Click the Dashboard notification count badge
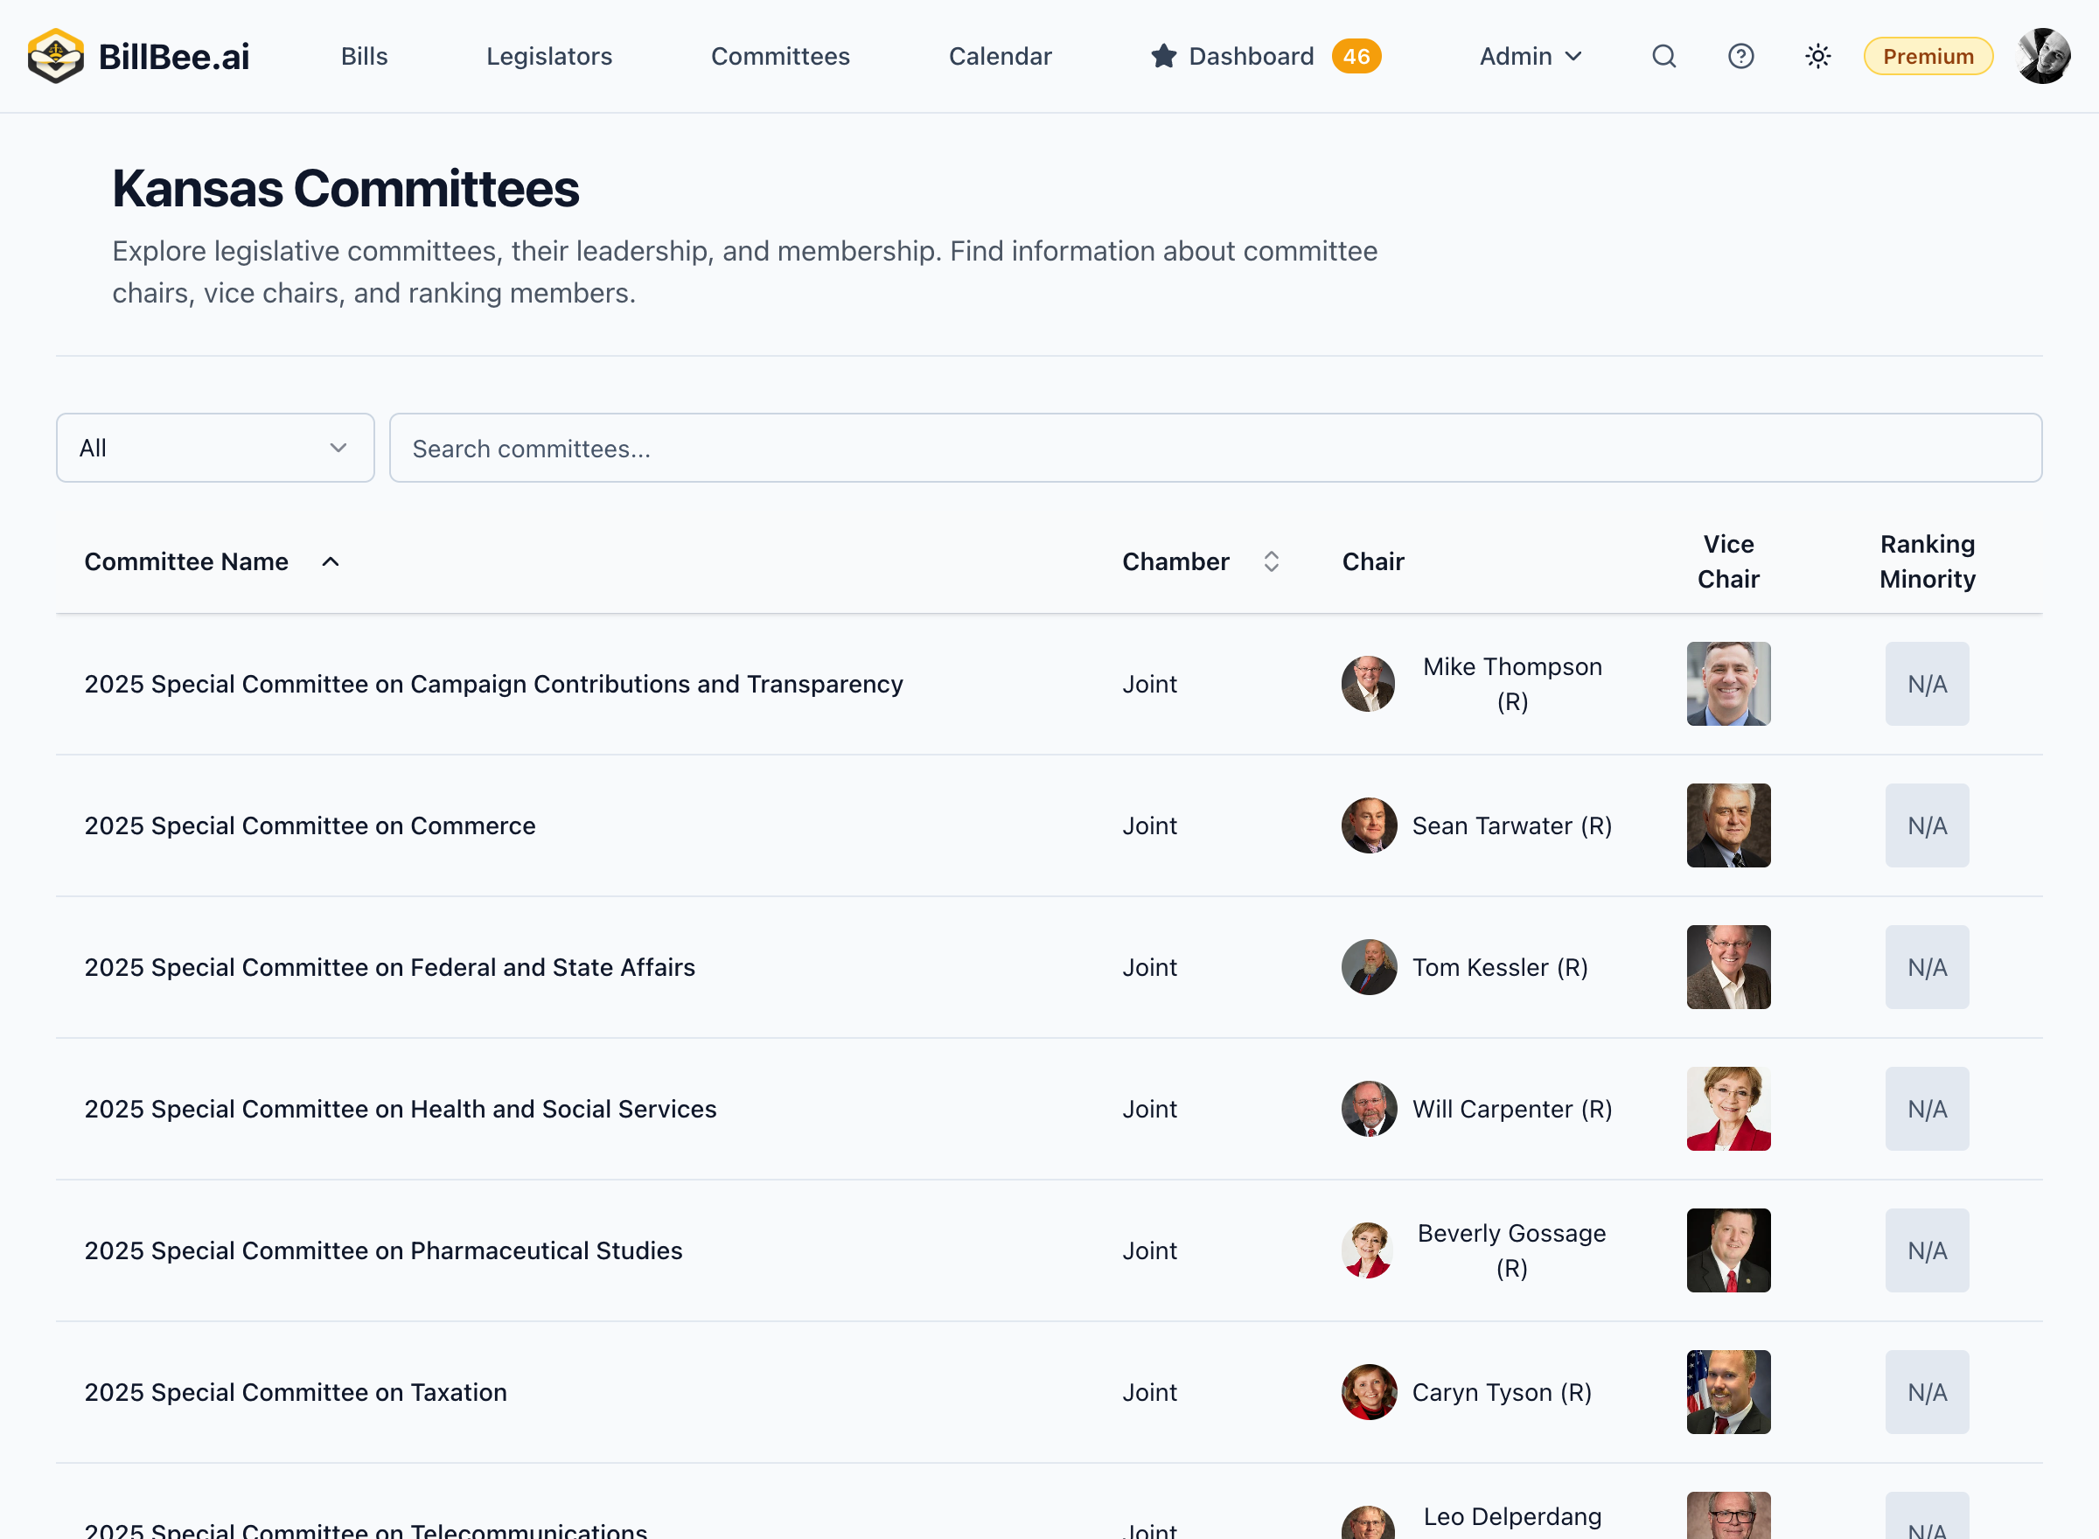The image size is (2099, 1539). coord(1357,56)
